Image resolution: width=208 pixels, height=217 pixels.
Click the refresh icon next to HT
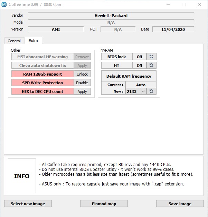(151, 65)
